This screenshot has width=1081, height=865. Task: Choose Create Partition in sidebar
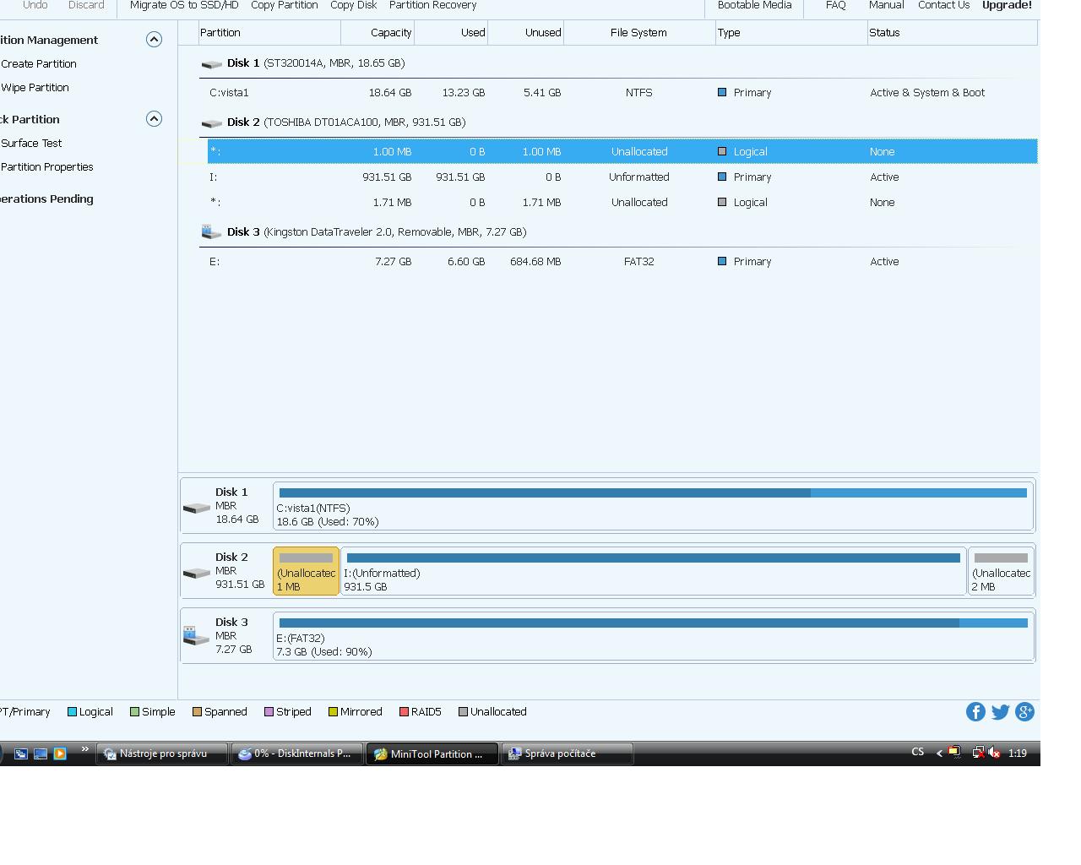pyautogui.click(x=39, y=64)
